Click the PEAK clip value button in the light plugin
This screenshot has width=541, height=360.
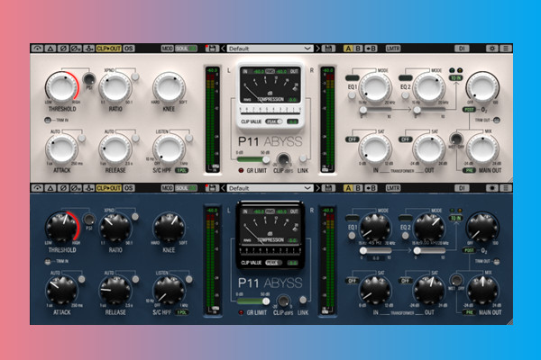(x=273, y=121)
